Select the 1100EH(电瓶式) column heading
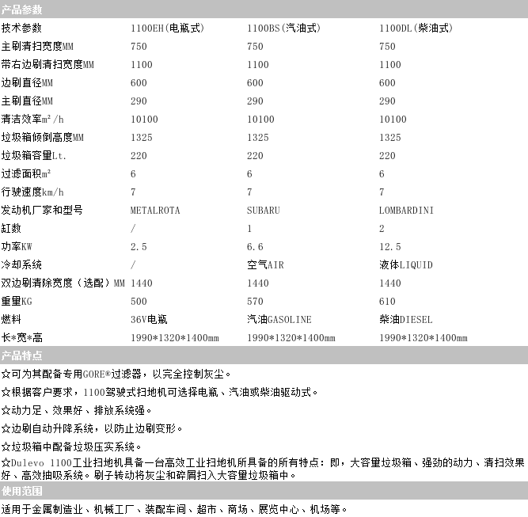 coord(166,28)
